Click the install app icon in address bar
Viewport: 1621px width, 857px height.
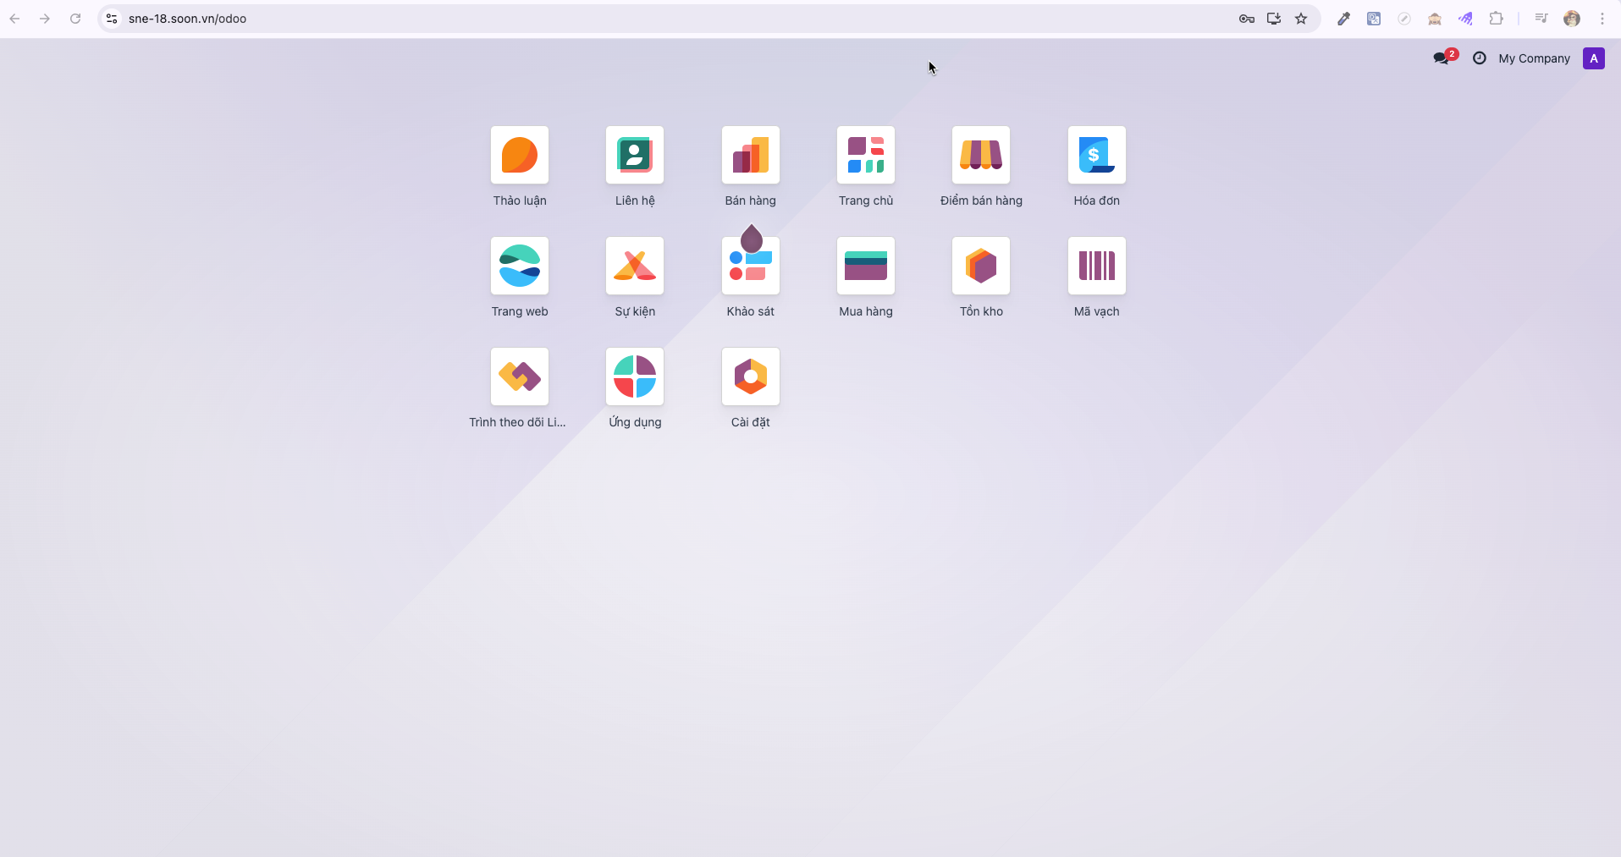[x=1274, y=19]
